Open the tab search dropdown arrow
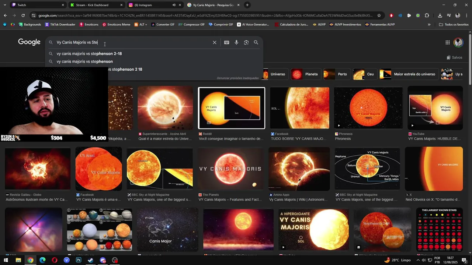472x265 pixels. [4, 5]
